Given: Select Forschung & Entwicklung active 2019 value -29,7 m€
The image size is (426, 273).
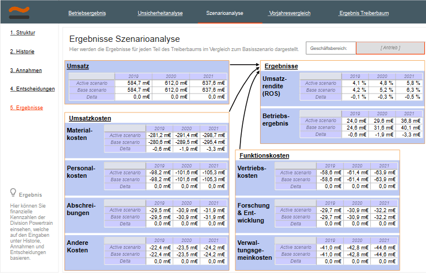Looking at the screenshot, I should coord(330,210).
